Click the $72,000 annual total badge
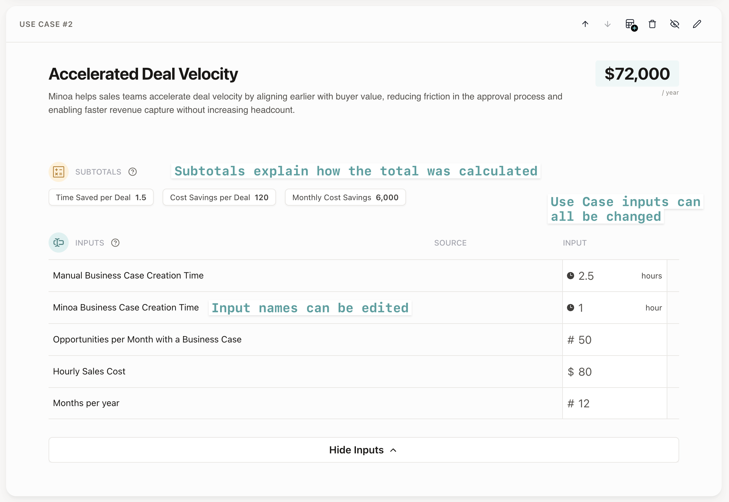Viewport: 729px width, 502px height. click(x=637, y=74)
